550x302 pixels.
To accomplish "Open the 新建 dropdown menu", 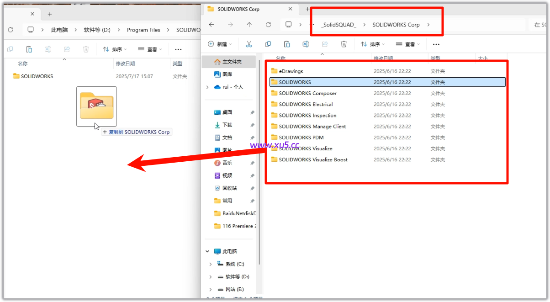I will 220,44.
